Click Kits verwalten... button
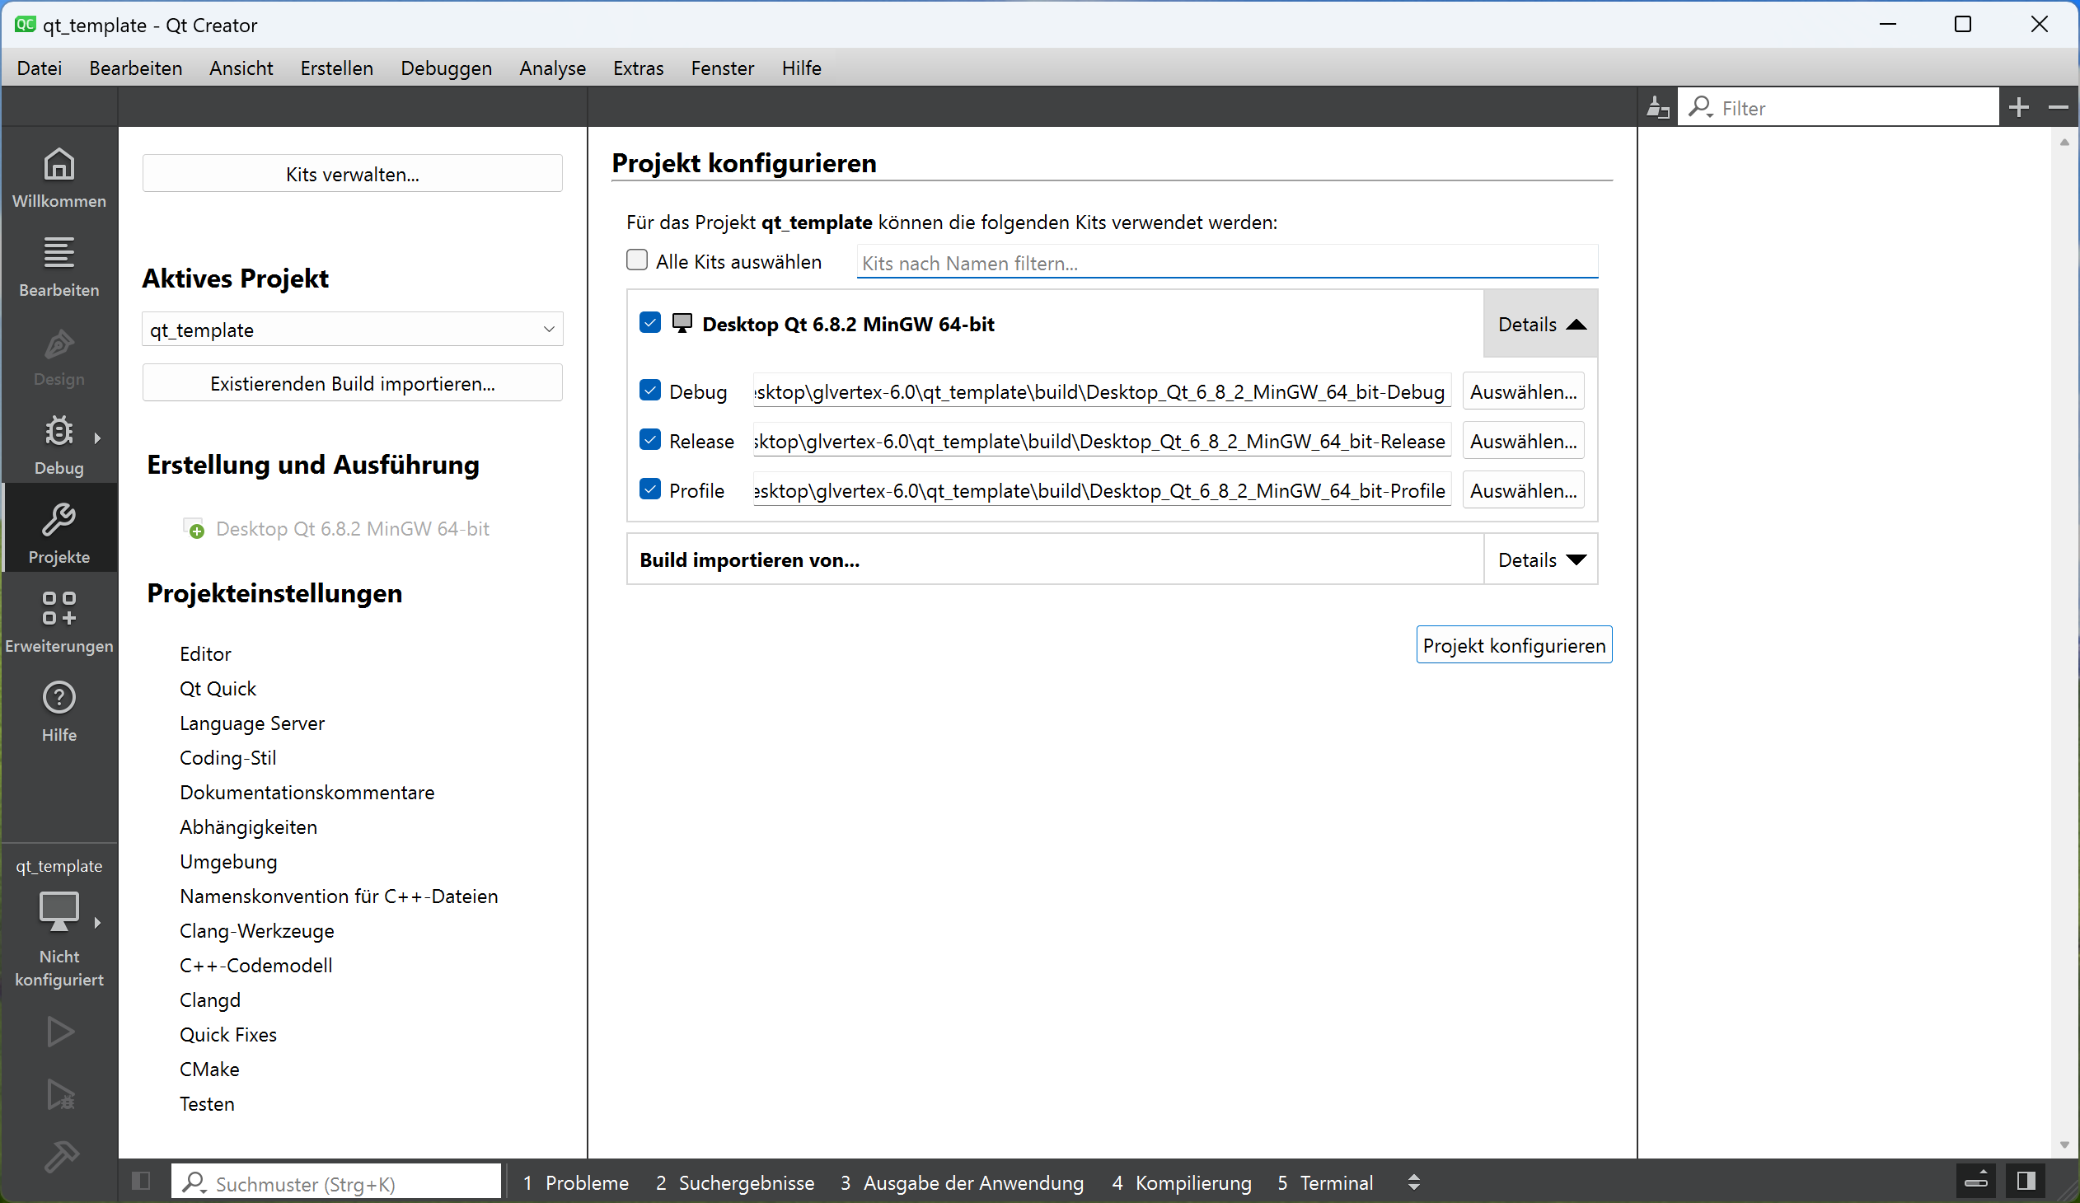Image resolution: width=2080 pixels, height=1203 pixels. coord(353,173)
